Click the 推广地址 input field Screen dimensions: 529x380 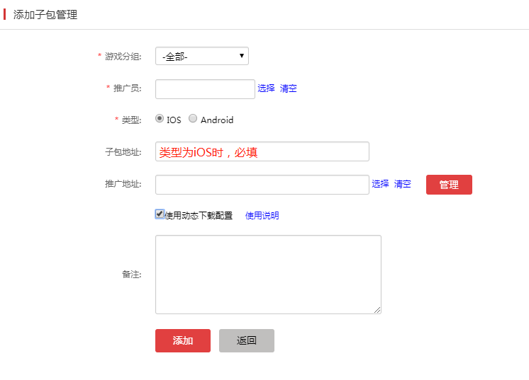tap(262, 185)
